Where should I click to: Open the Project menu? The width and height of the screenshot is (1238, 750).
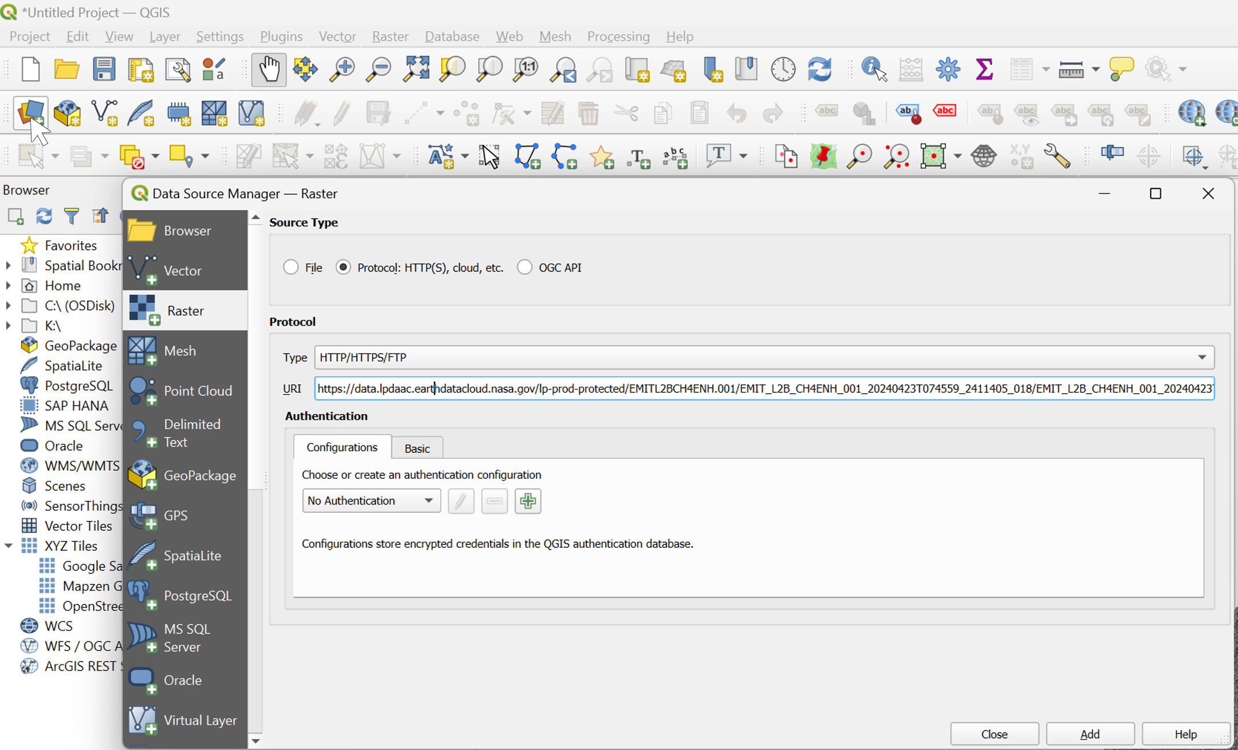point(30,36)
